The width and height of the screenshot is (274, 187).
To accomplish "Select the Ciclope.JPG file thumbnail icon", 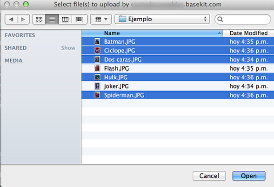I will point(97,51).
